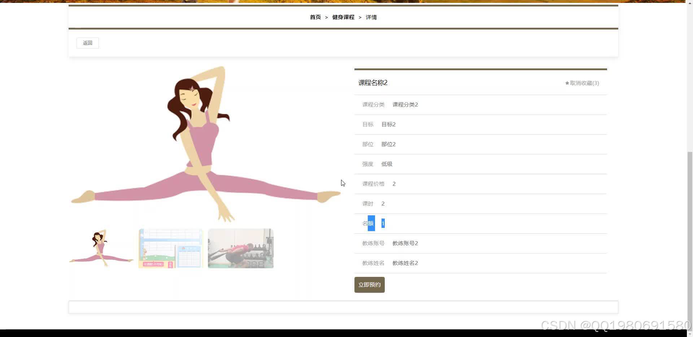Open 首页 from the breadcrumb
Viewport: 693px width, 337px height.
pos(315,17)
